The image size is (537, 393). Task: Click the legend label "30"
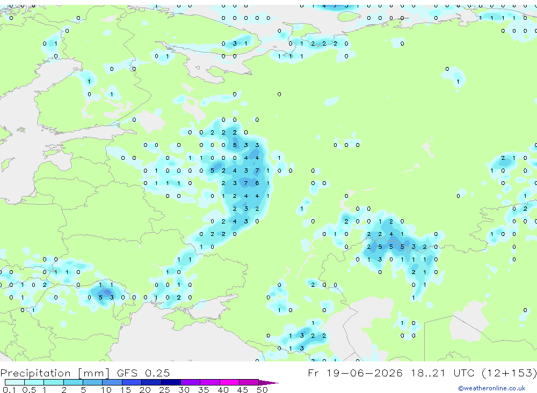pos(184,390)
